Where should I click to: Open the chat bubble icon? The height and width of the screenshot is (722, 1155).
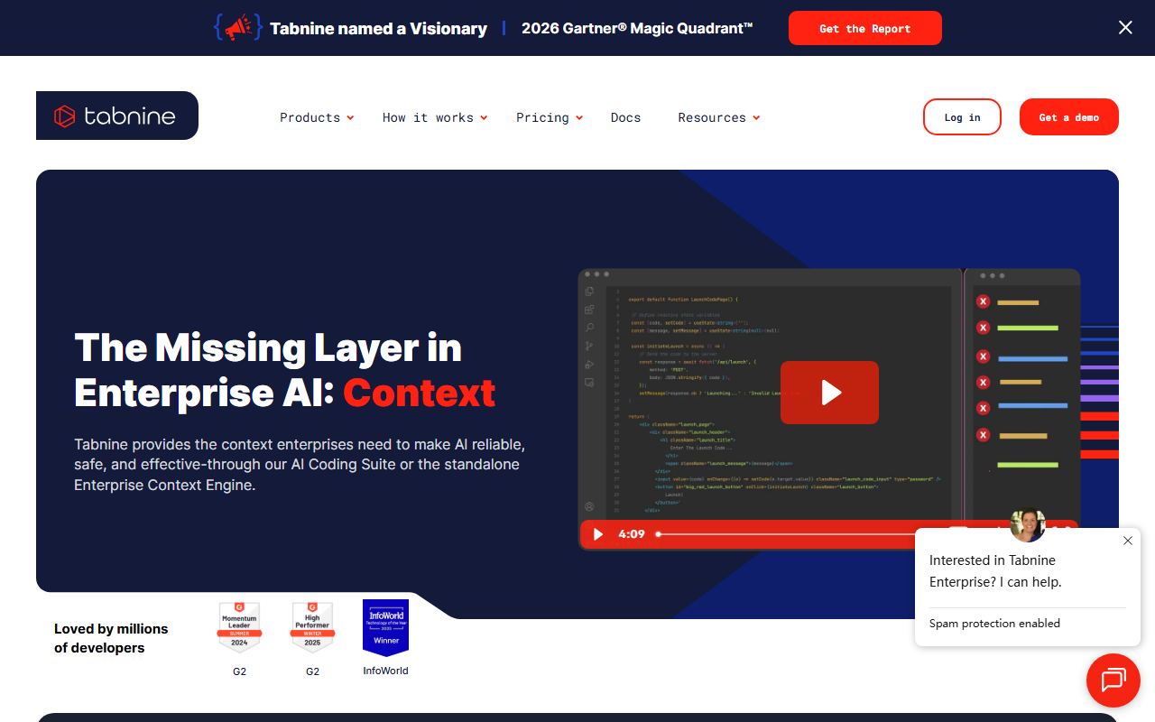point(1113,680)
